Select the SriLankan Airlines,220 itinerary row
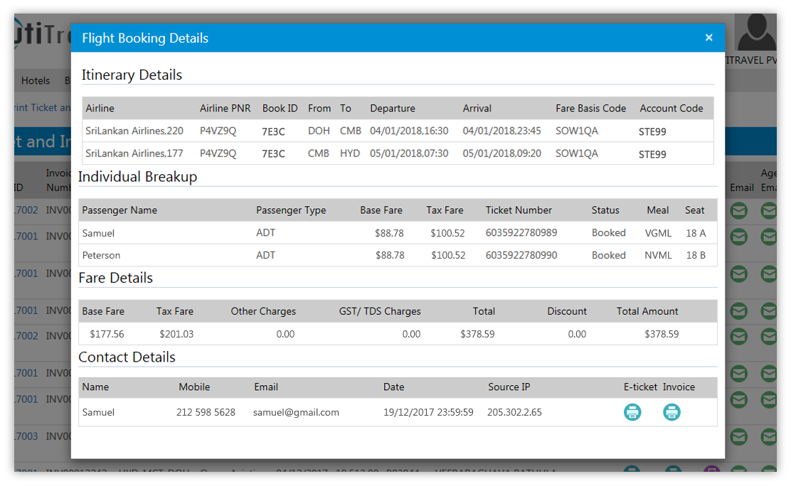 397,131
